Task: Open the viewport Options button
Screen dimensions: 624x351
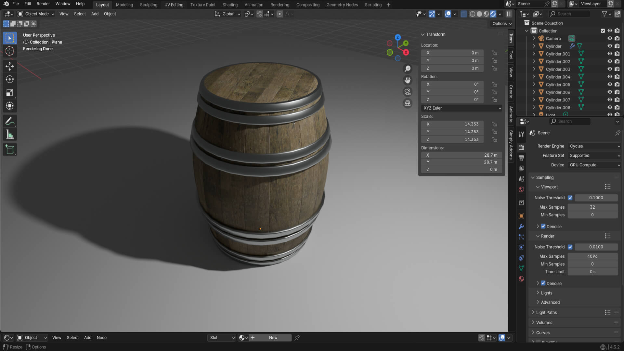Action: [501, 24]
